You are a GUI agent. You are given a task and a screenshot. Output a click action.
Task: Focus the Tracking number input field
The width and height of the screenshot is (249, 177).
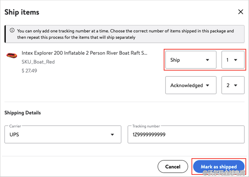click(x=186, y=134)
